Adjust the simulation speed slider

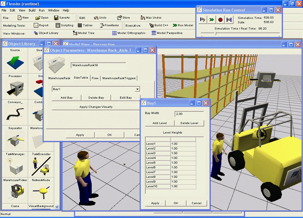[x=216, y=33]
